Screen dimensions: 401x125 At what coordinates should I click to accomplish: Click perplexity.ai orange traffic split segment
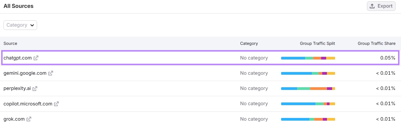[318, 89]
